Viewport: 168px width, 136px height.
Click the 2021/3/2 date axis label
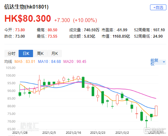coord(122,133)
